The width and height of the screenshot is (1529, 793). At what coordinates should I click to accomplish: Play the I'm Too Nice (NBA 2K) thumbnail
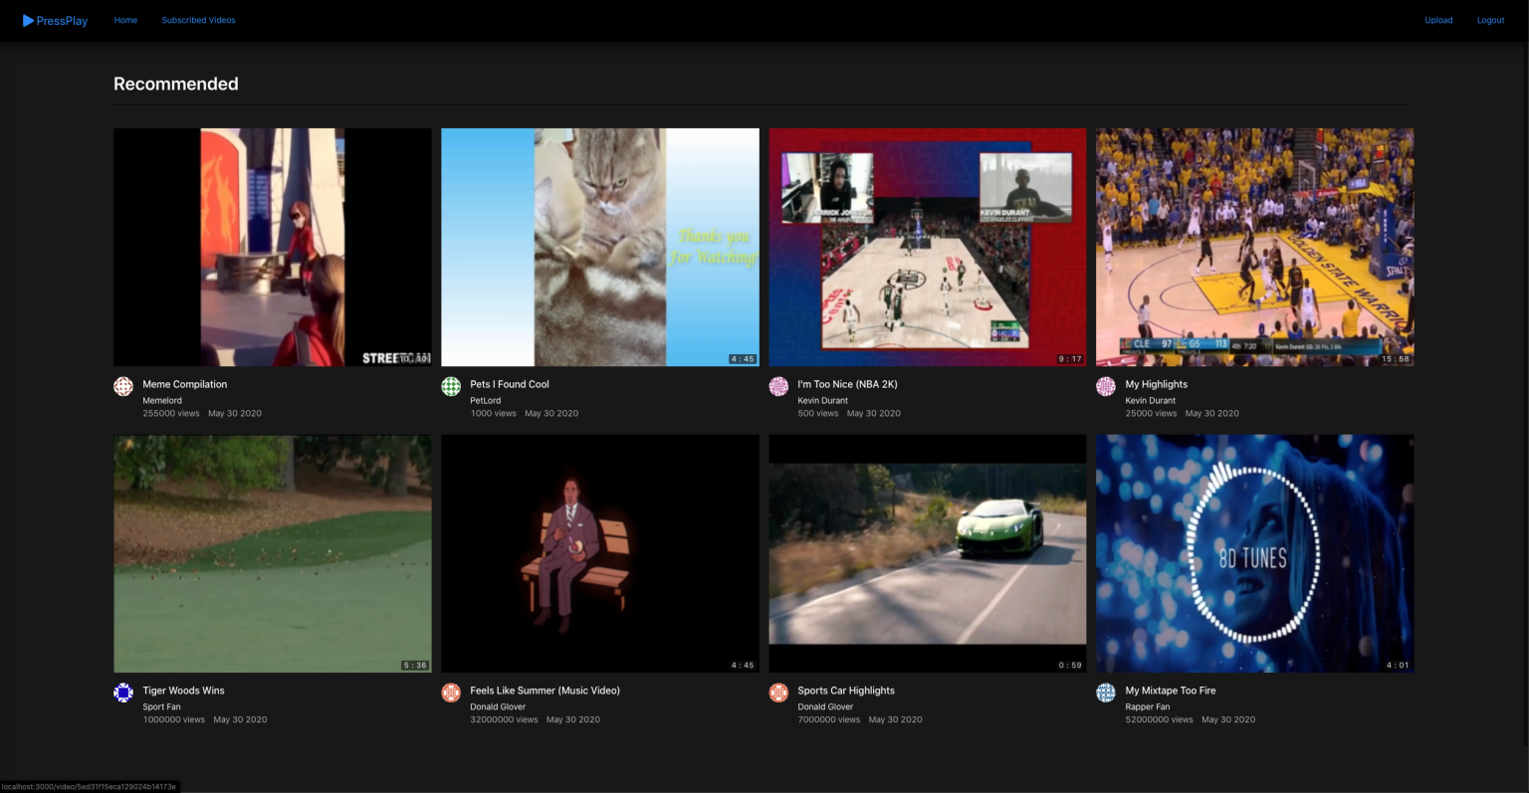(x=927, y=247)
